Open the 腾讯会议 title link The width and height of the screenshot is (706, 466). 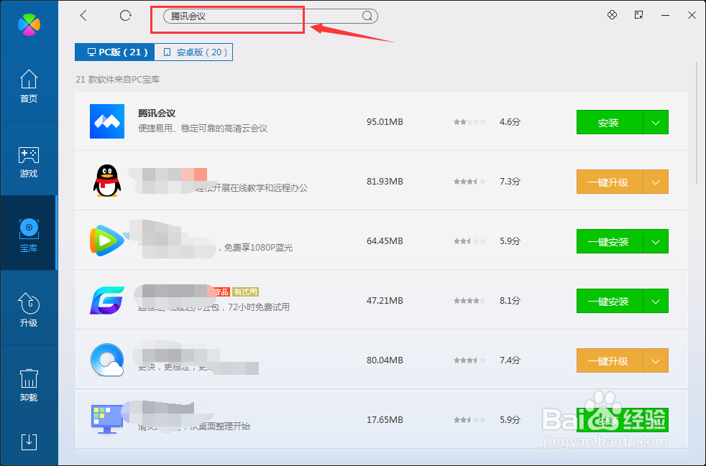coord(157,113)
